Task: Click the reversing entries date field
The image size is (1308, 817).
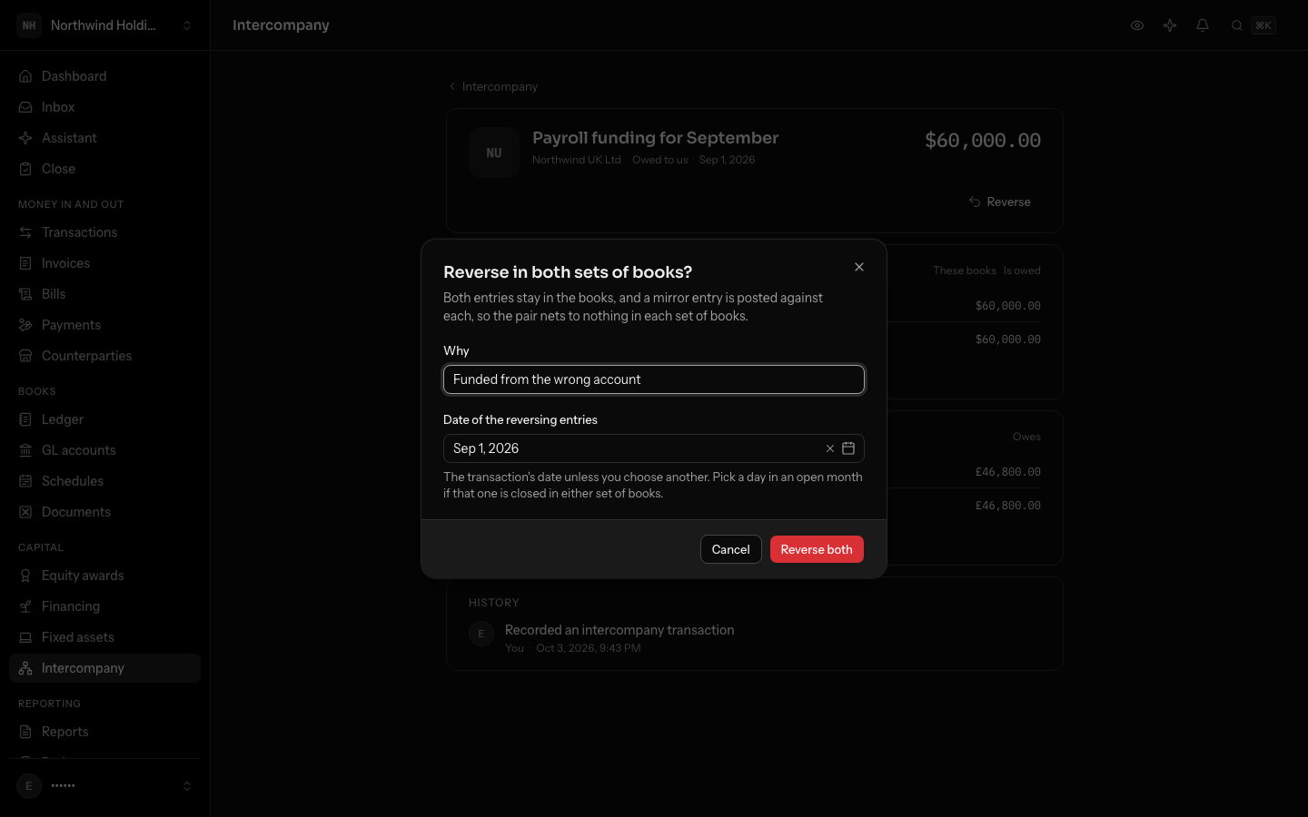Action: tap(654, 448)
